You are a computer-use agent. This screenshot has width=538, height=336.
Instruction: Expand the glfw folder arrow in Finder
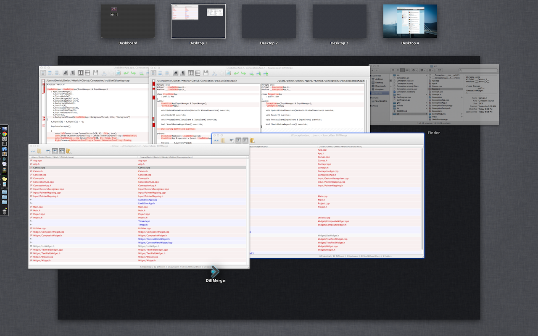[x=426, y=102]
